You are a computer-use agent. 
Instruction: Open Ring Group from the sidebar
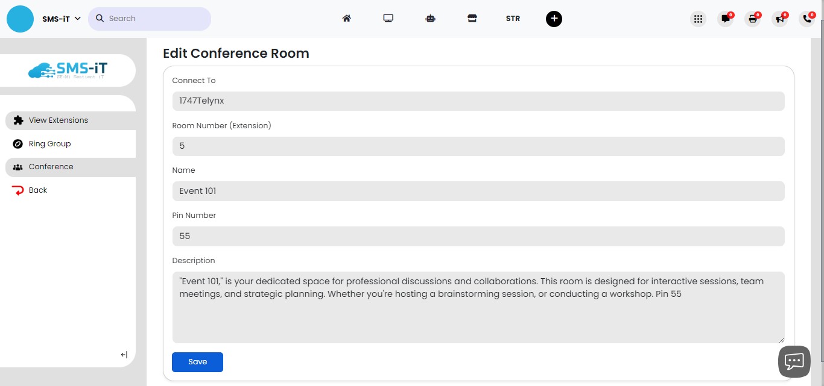49,143
